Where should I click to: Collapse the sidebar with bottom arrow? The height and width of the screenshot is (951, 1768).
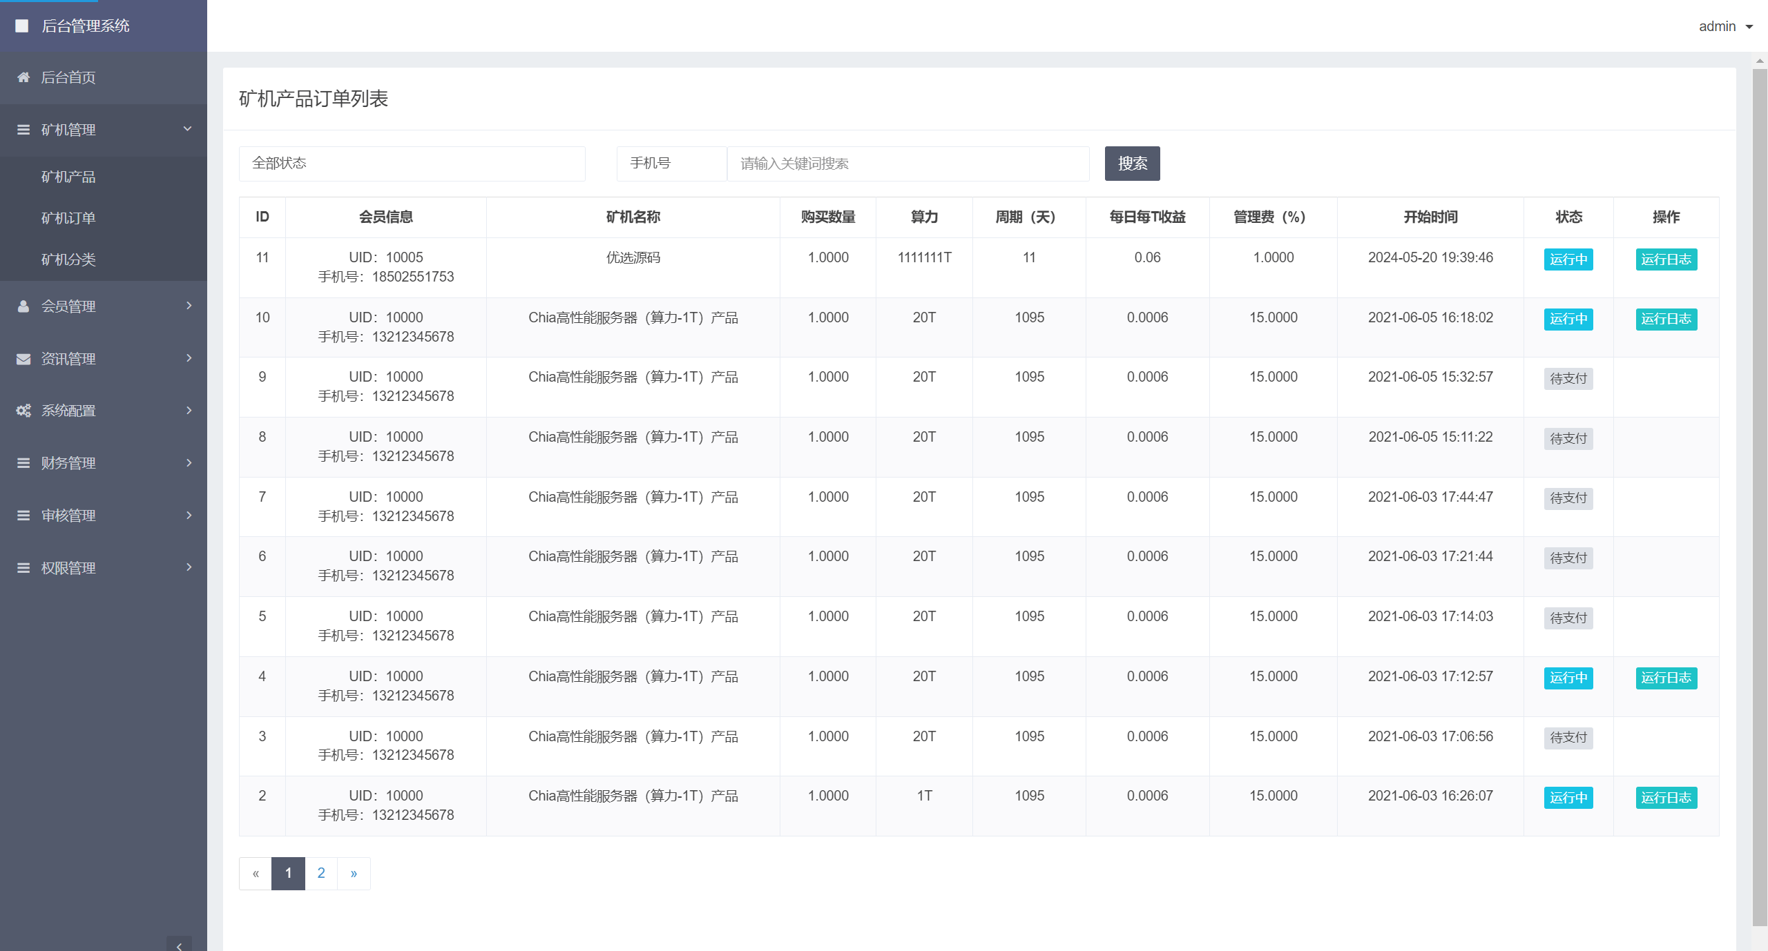tap(179, 944)
